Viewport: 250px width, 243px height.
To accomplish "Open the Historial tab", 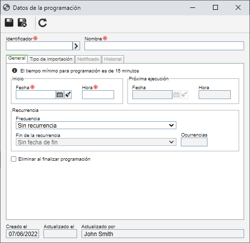I will (113, 59).
